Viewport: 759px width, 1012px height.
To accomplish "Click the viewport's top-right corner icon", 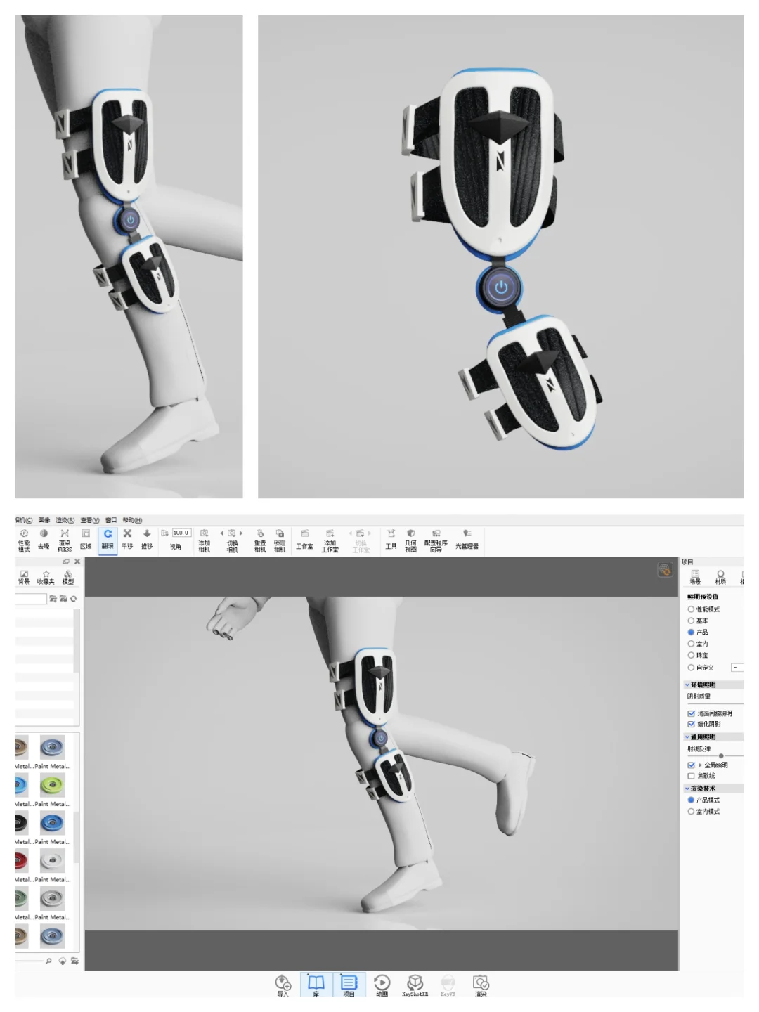I will [665, 569].
